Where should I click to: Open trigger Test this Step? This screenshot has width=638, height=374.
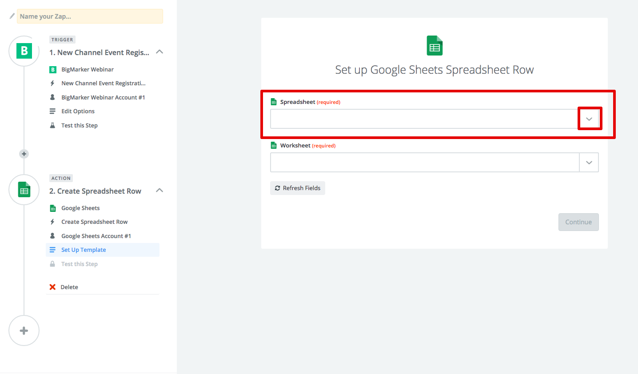[80, 125]
